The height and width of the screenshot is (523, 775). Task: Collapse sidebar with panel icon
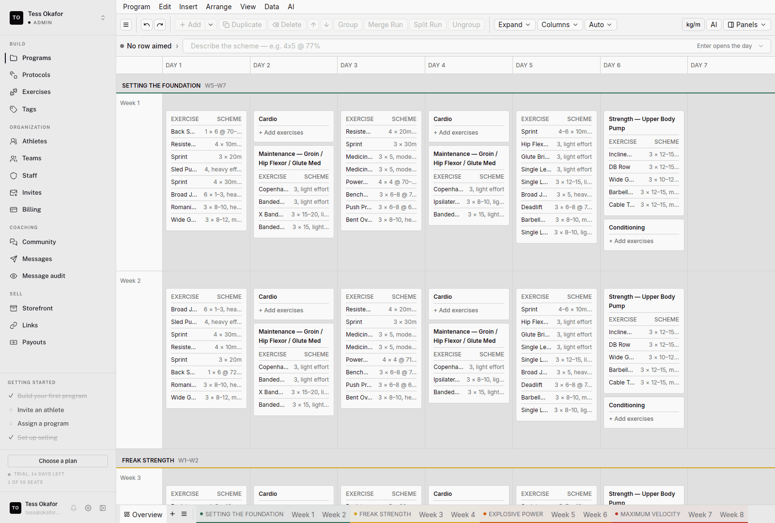103,508
